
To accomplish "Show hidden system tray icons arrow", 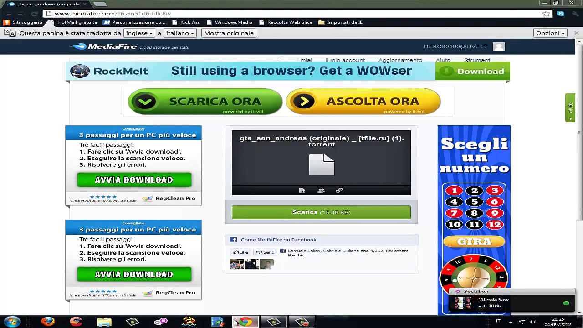I will 510,322.
